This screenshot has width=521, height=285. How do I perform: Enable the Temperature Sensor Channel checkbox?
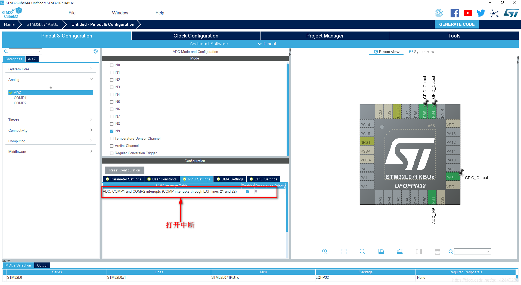[x=112, y=139]
